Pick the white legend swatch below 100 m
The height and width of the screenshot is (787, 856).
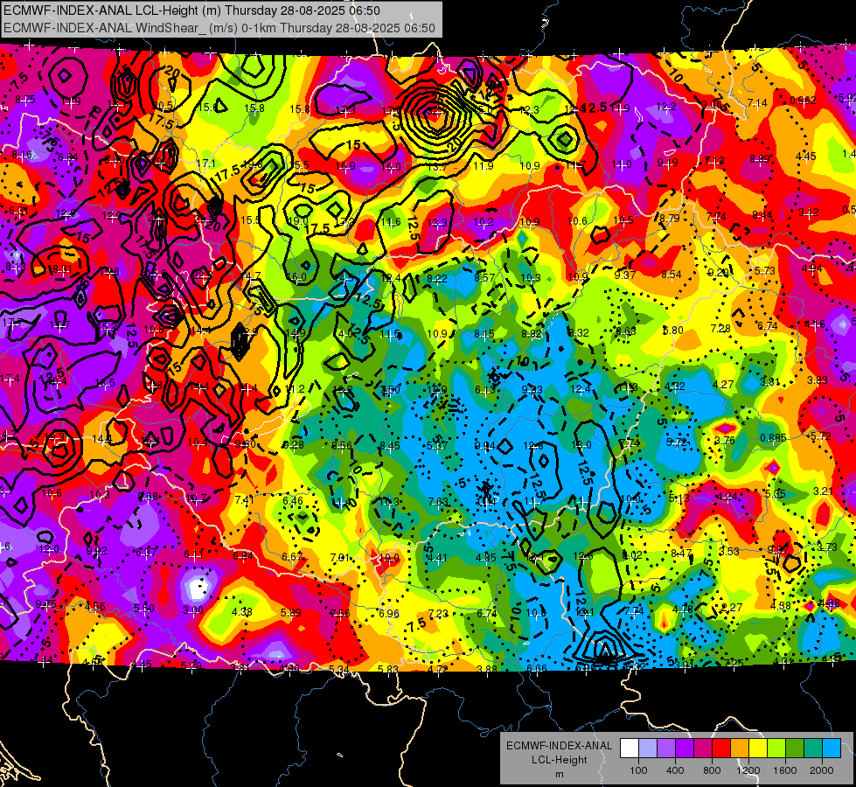point(629,749)
